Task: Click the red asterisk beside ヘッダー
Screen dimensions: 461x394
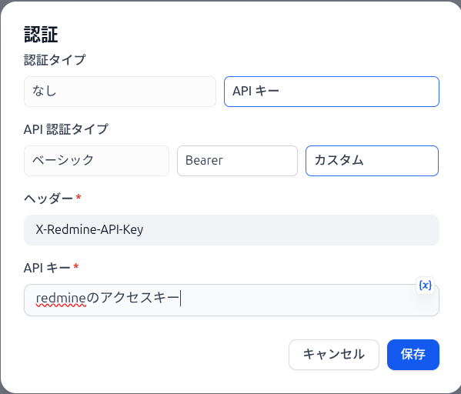Action: click(x=79, y=197)
